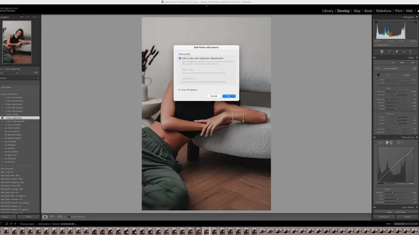Click the Navigator preview thumbnail
Viewport: 419px width, 235px height.
17,42
